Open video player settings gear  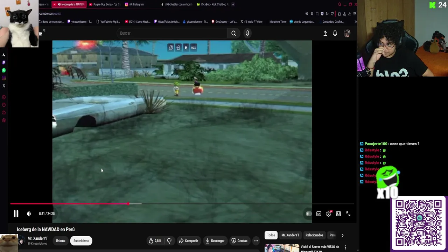[328, 213]
